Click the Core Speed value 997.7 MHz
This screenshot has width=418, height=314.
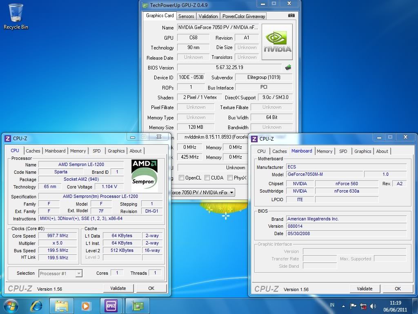58,236
